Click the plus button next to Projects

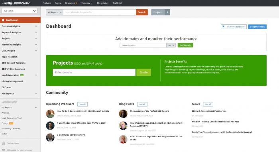pos(167,12)
